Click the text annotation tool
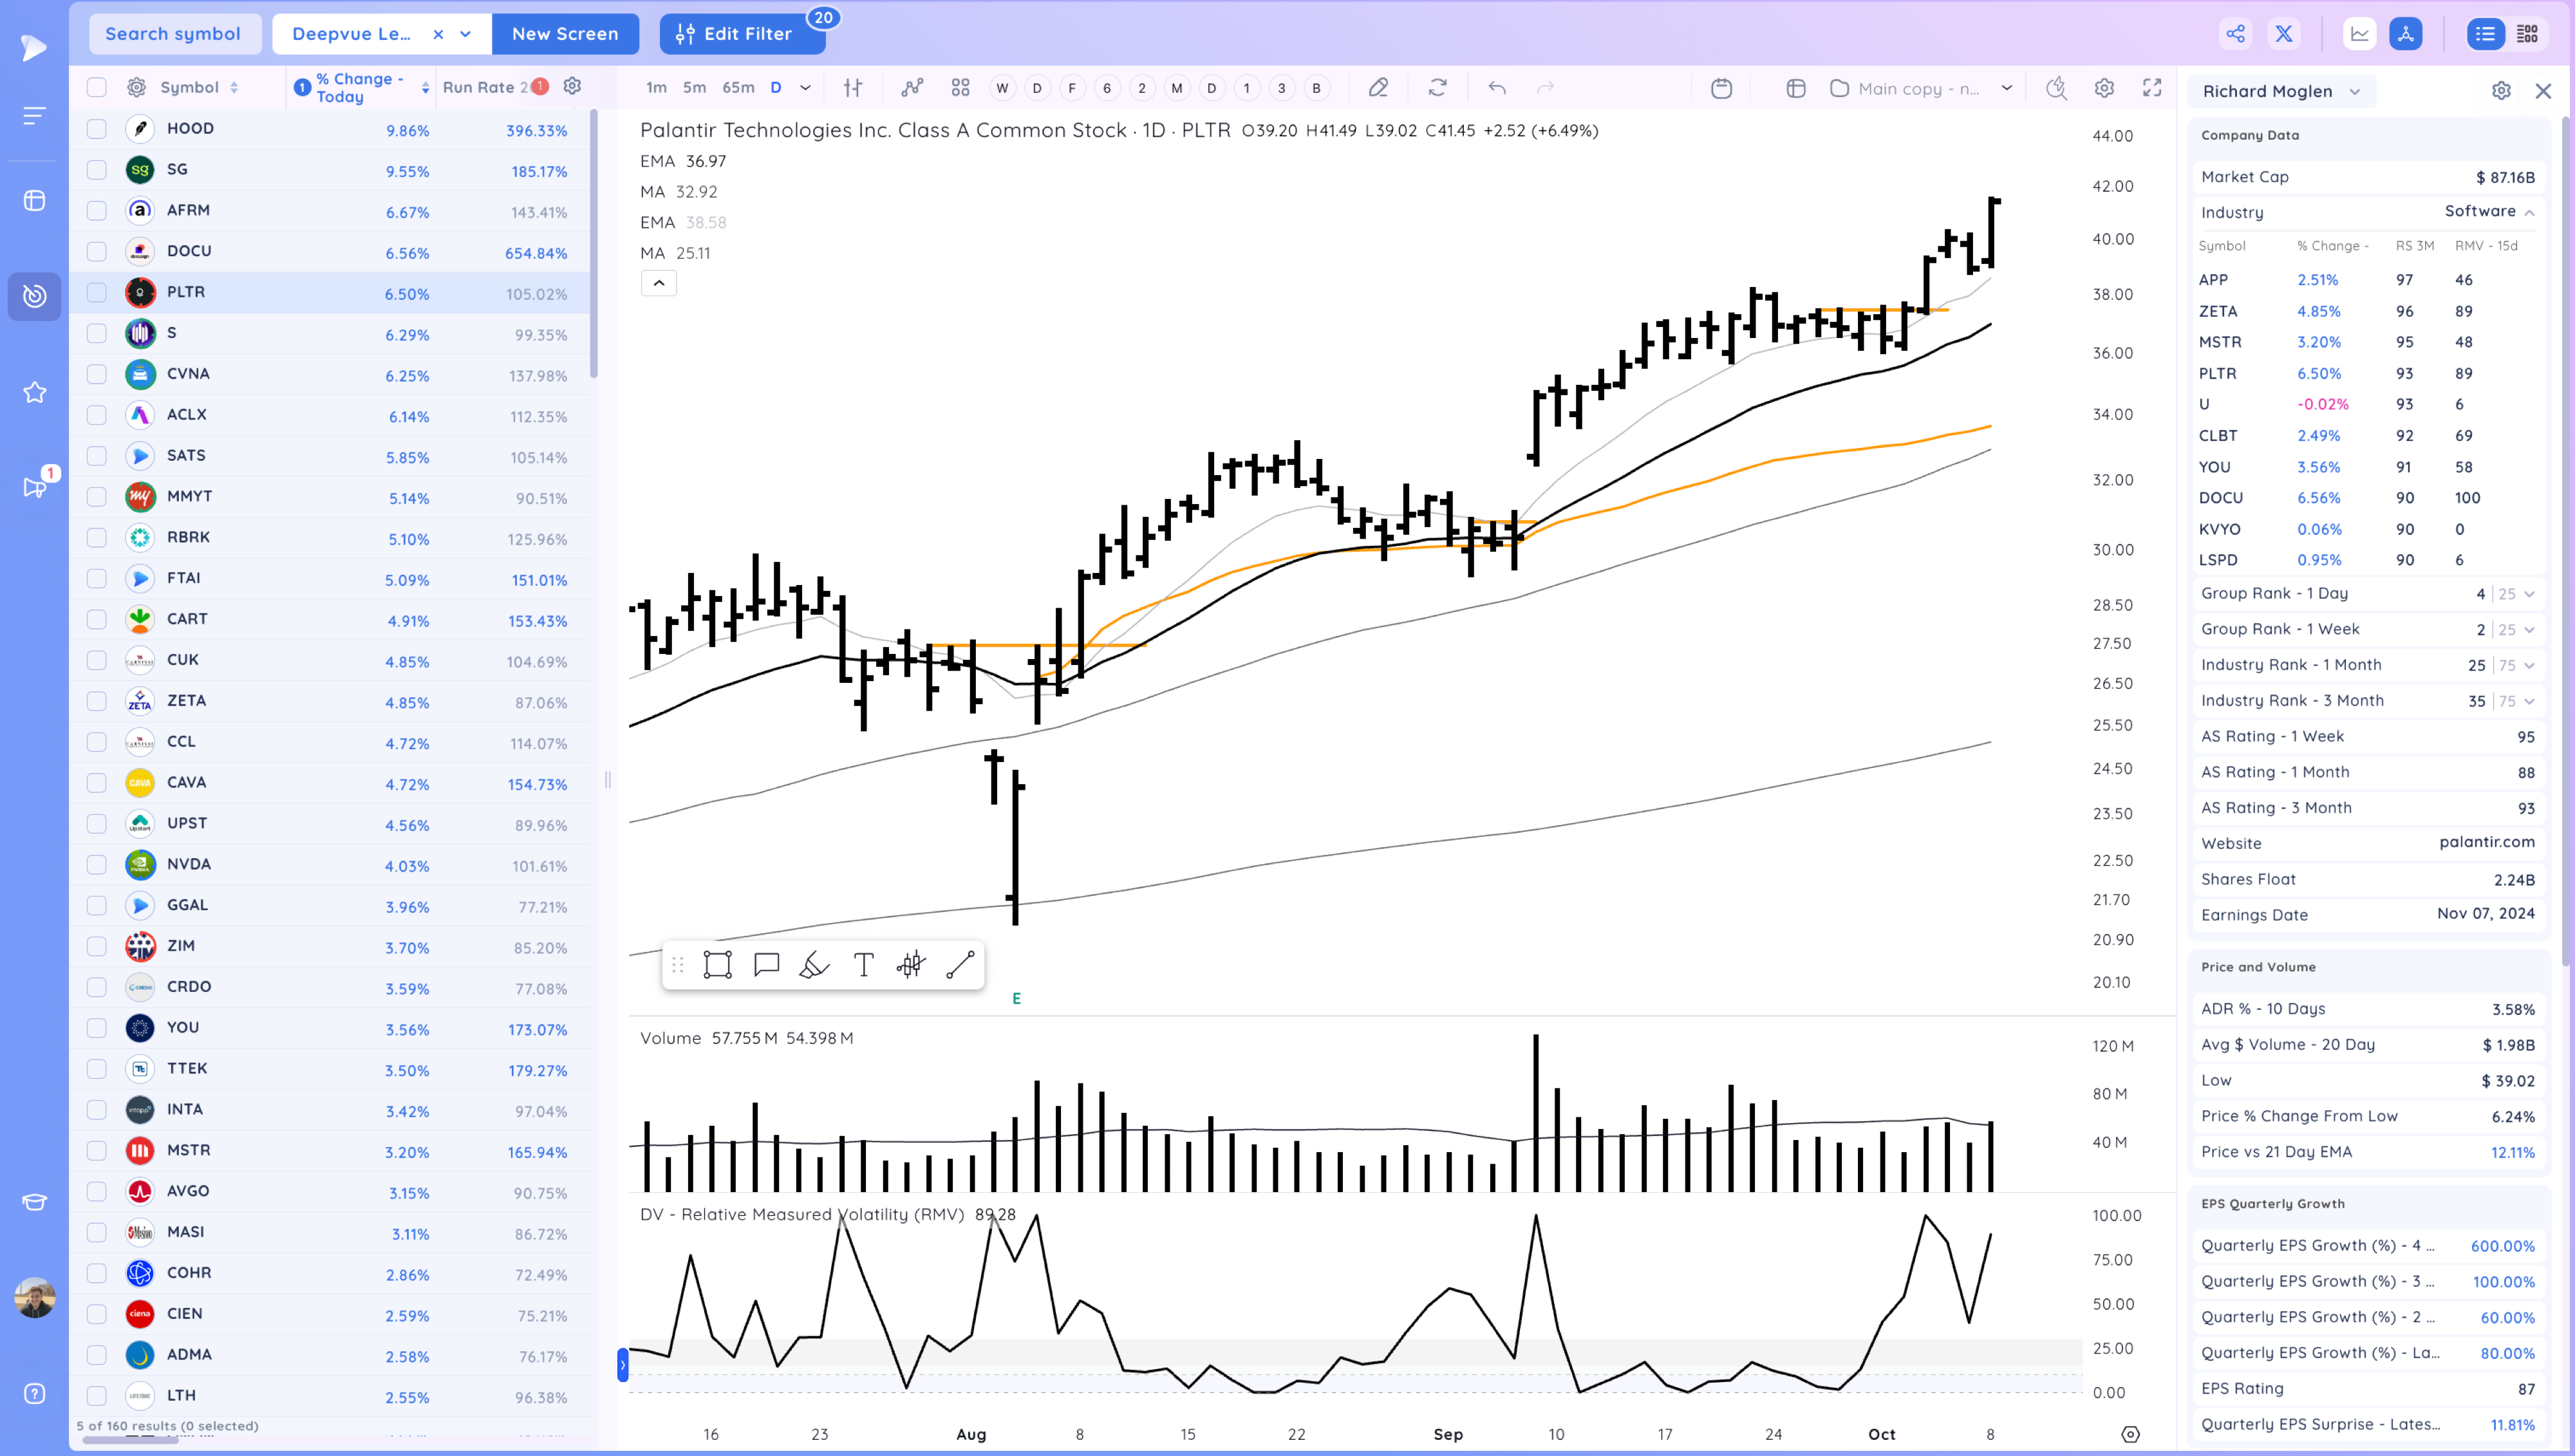This screenshot has width=2575, height=1456. pyautogui.click(x=863, y=964)
